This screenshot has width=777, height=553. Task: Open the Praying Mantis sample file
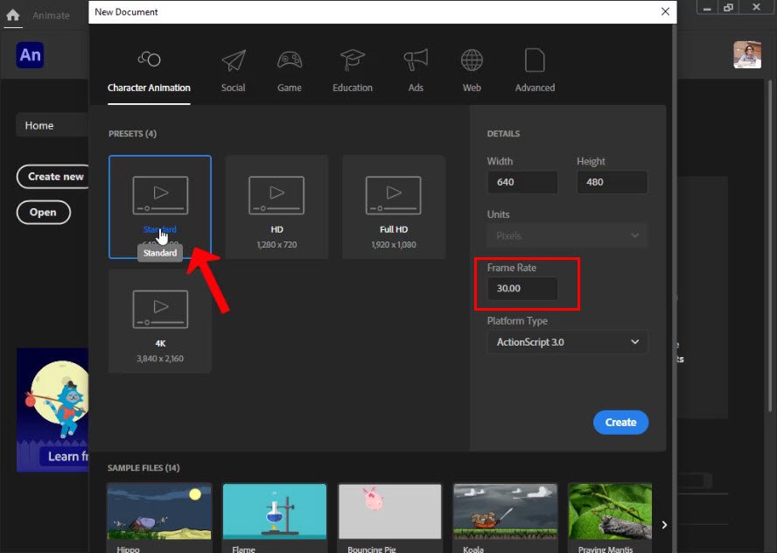(x=610, y=518)
